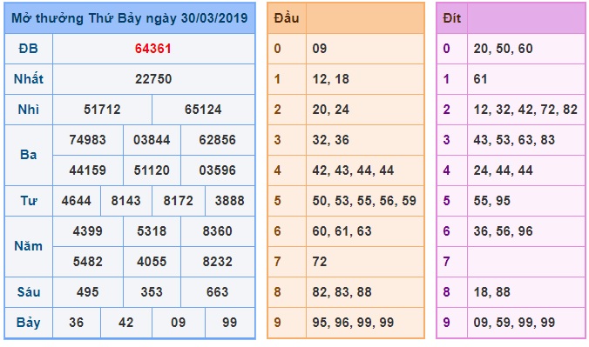Click the Đít value '09, 59, 99, 99'
Viewport: 589px width, 347px height.
tap(514, 323)
